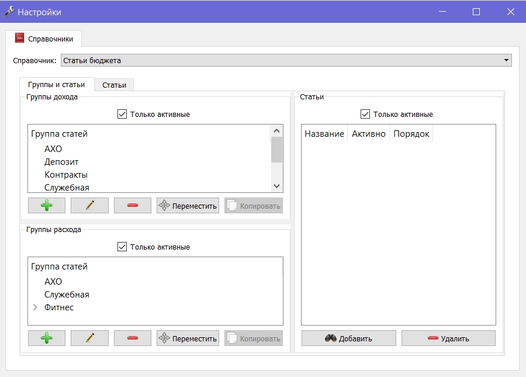The width and height of the screenshot is (526, 377).
Task: Open the Справочник dropdown list
Action: pyautogui.click(x=286, y=60)
